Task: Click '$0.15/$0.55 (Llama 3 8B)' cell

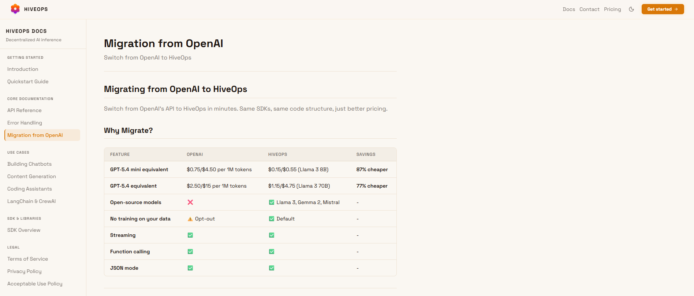Action: [298, 169]
